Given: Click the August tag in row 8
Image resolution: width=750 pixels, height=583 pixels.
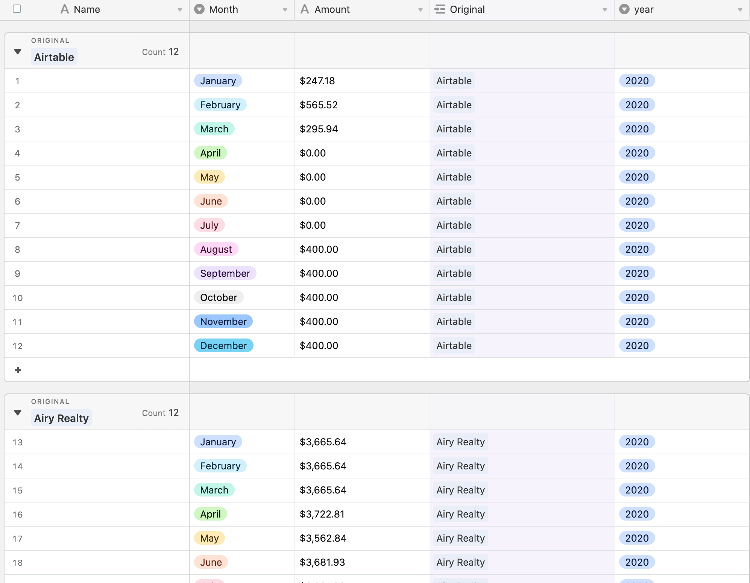Looking at the screenshot, I should (x=216, y=249).
